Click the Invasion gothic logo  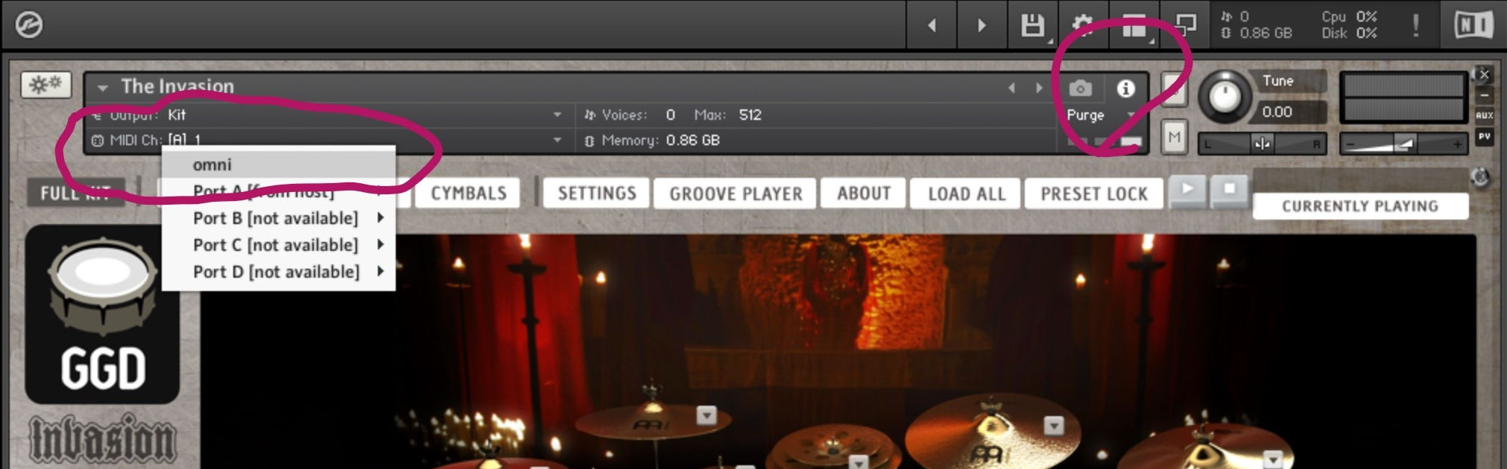(102, 438)
